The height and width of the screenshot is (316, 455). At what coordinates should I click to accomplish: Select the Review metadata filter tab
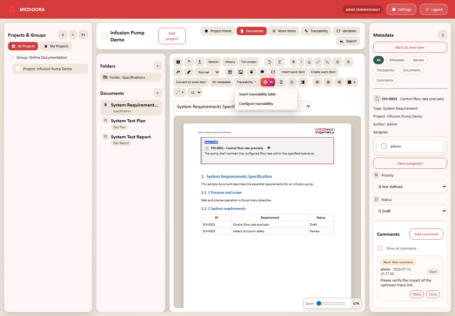click(x=419, y=60)
